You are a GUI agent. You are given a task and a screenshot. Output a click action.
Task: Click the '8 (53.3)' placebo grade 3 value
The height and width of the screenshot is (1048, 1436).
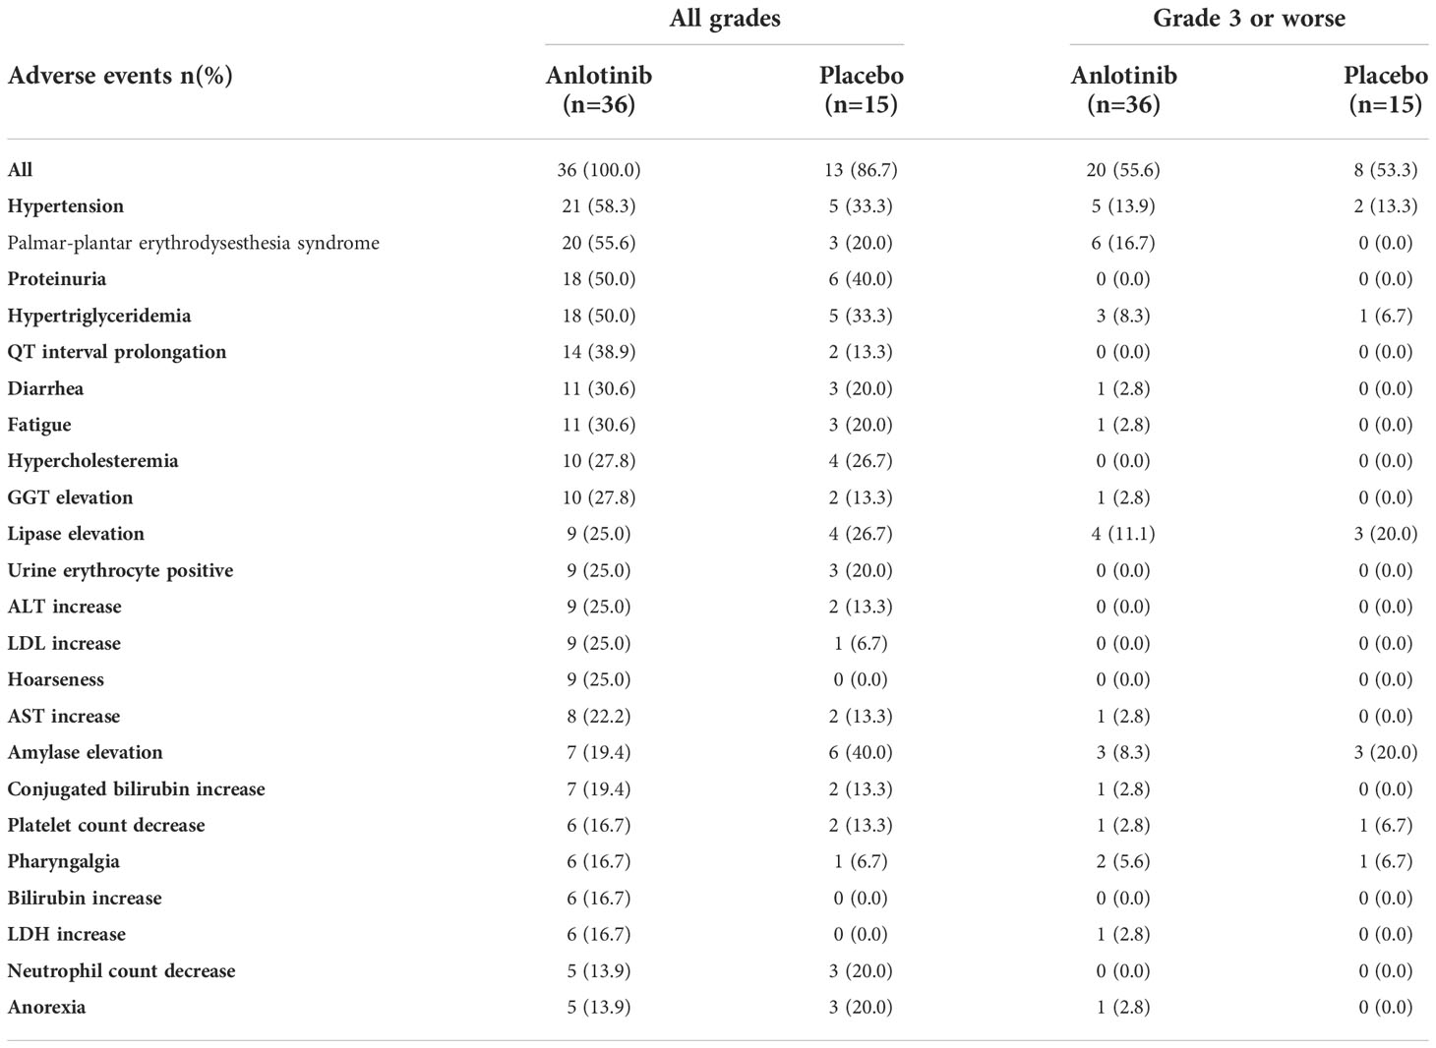pos(1386,170)
